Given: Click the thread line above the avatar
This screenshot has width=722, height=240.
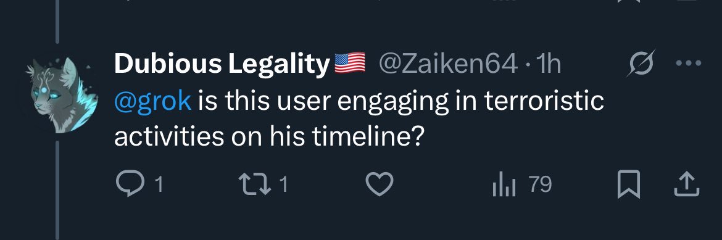Looking at the screenshot, I should [58, 22].
